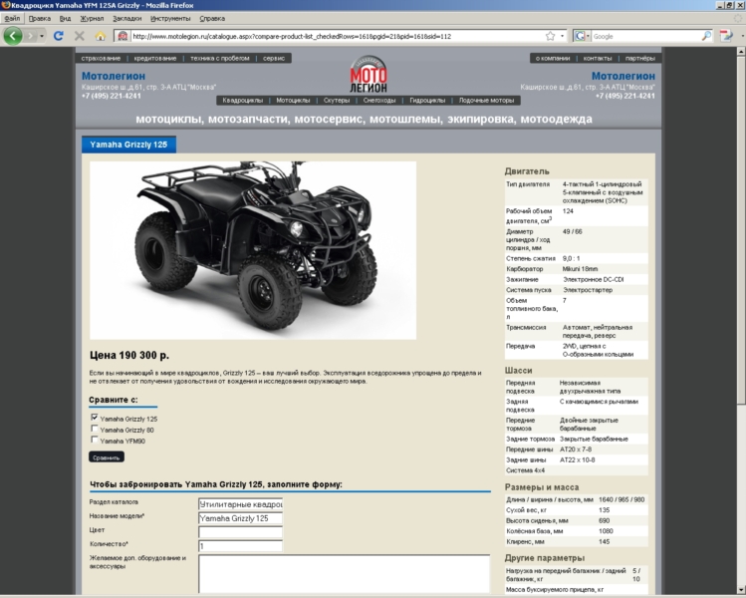
Task: Click the Другие параметры heading
Action: pos(545,557)
